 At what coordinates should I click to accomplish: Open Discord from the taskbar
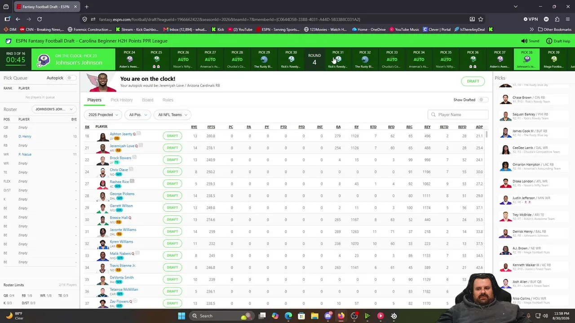[328, 316]
